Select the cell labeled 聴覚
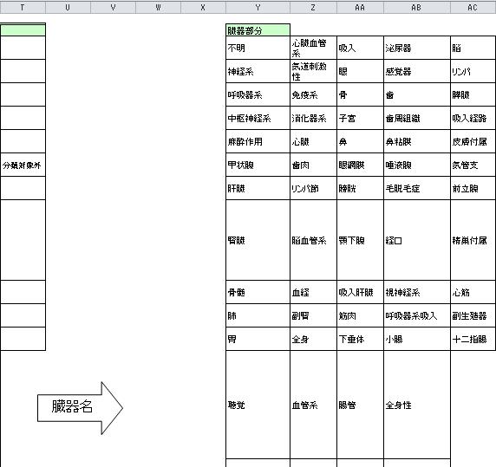The width and height of the screenshot is (496, 467). pyautogui.click(x=258, y=405)
